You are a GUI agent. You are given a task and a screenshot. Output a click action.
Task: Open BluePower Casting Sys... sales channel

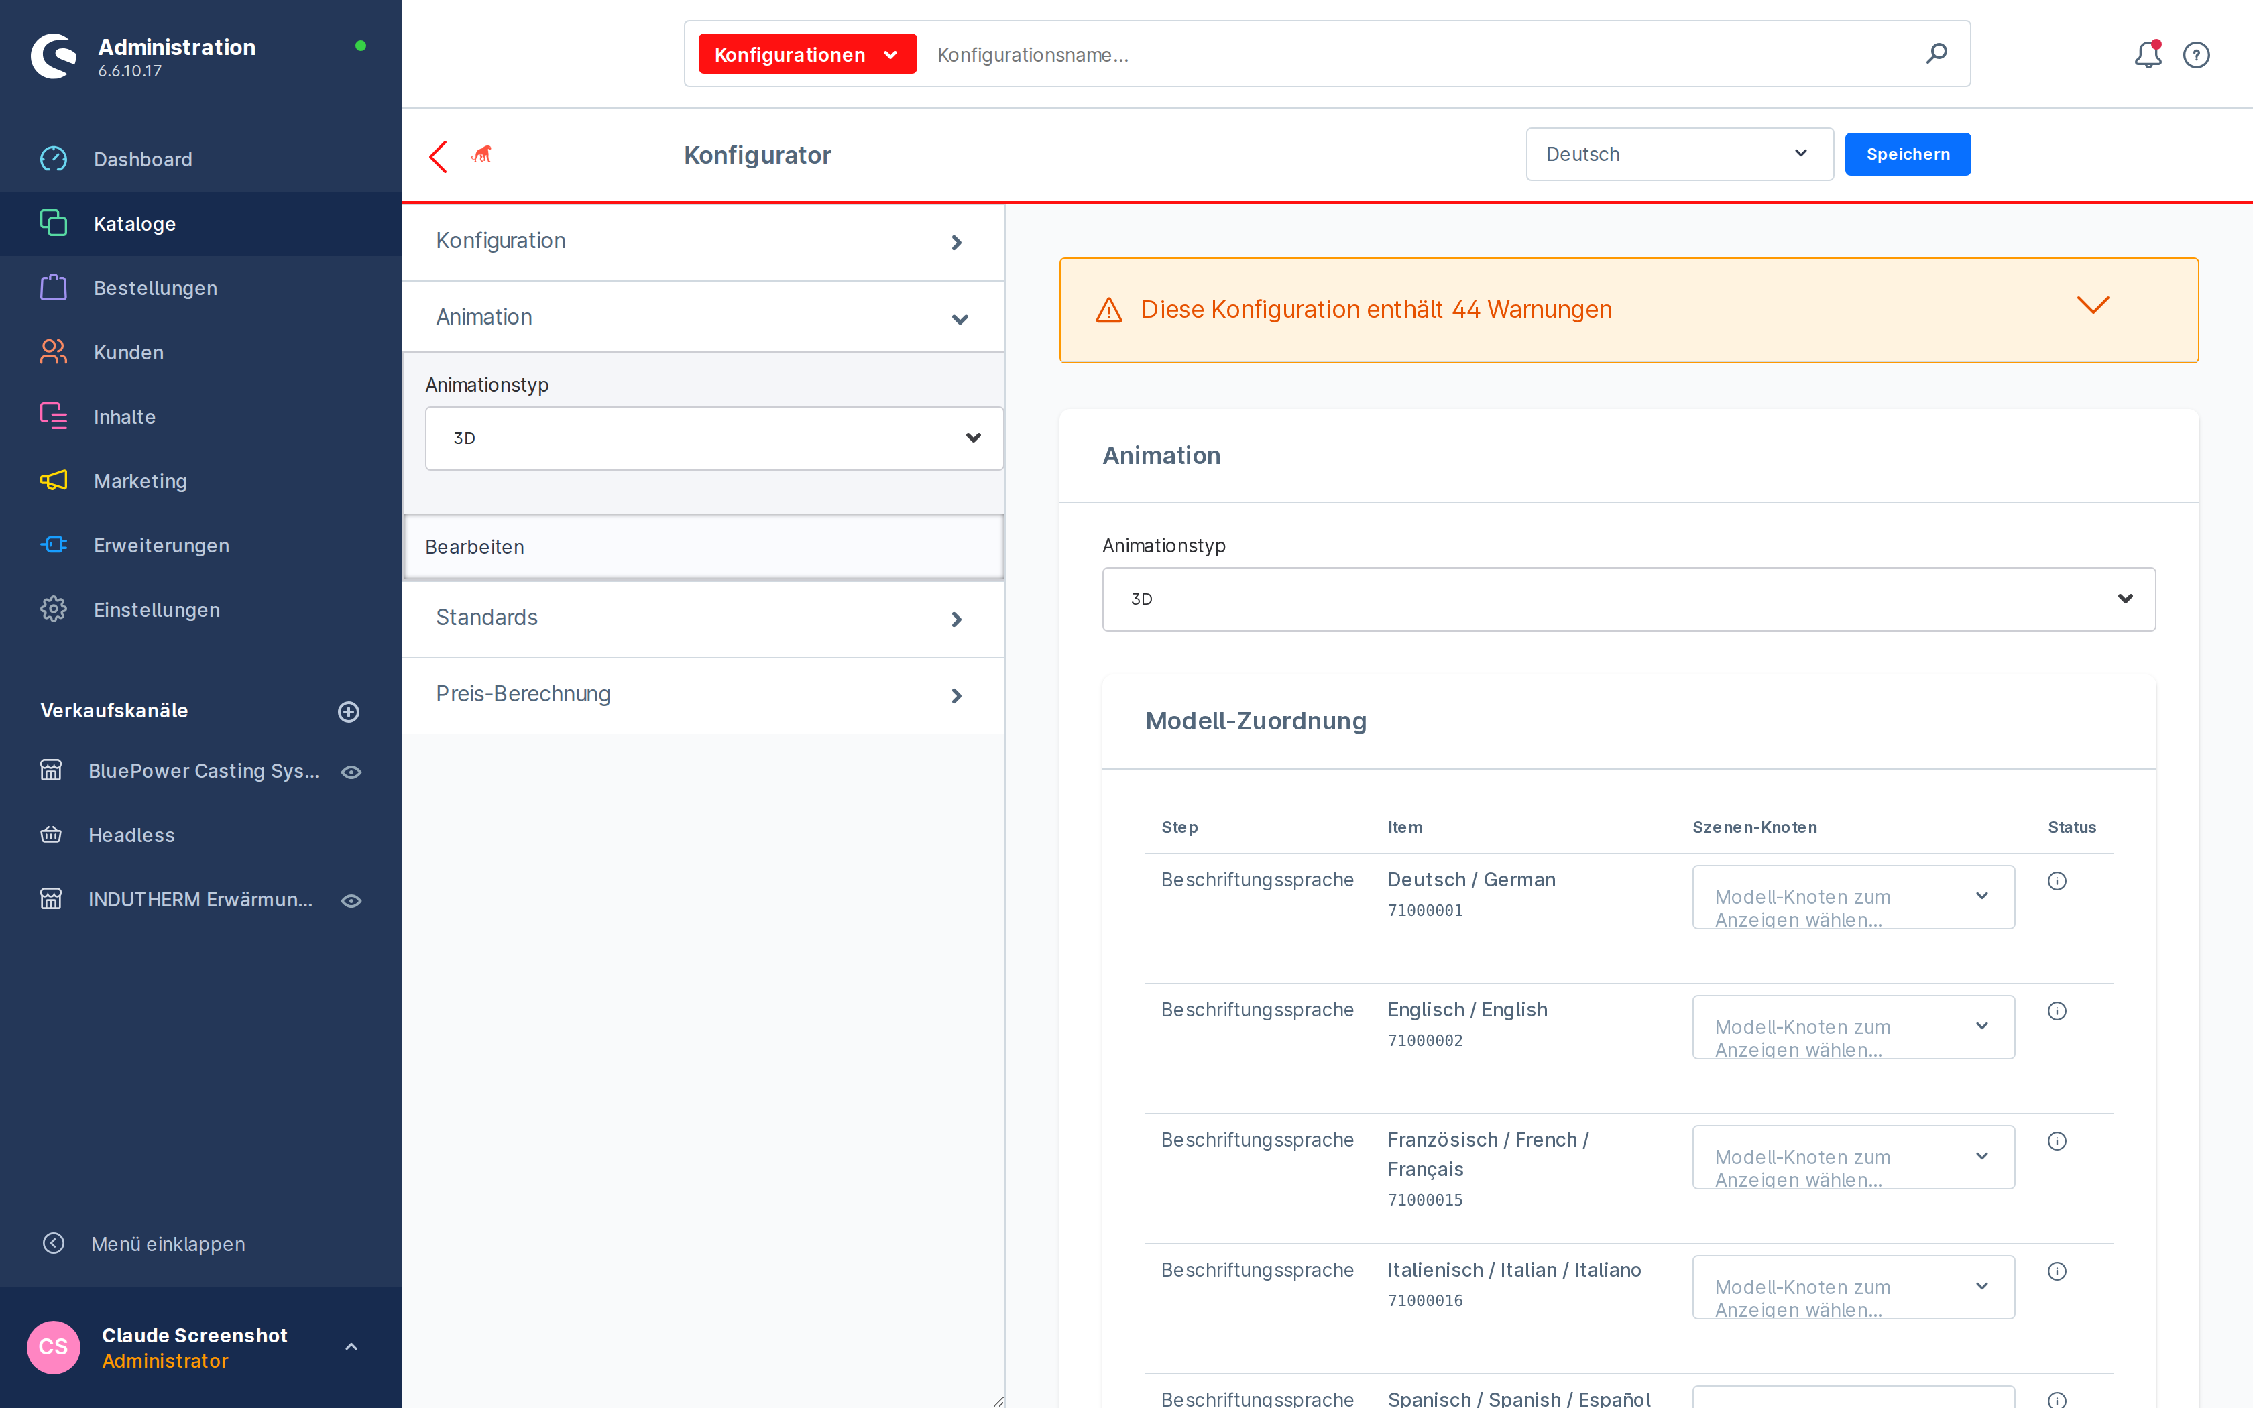pyautogui.click(x=204, y=771)
